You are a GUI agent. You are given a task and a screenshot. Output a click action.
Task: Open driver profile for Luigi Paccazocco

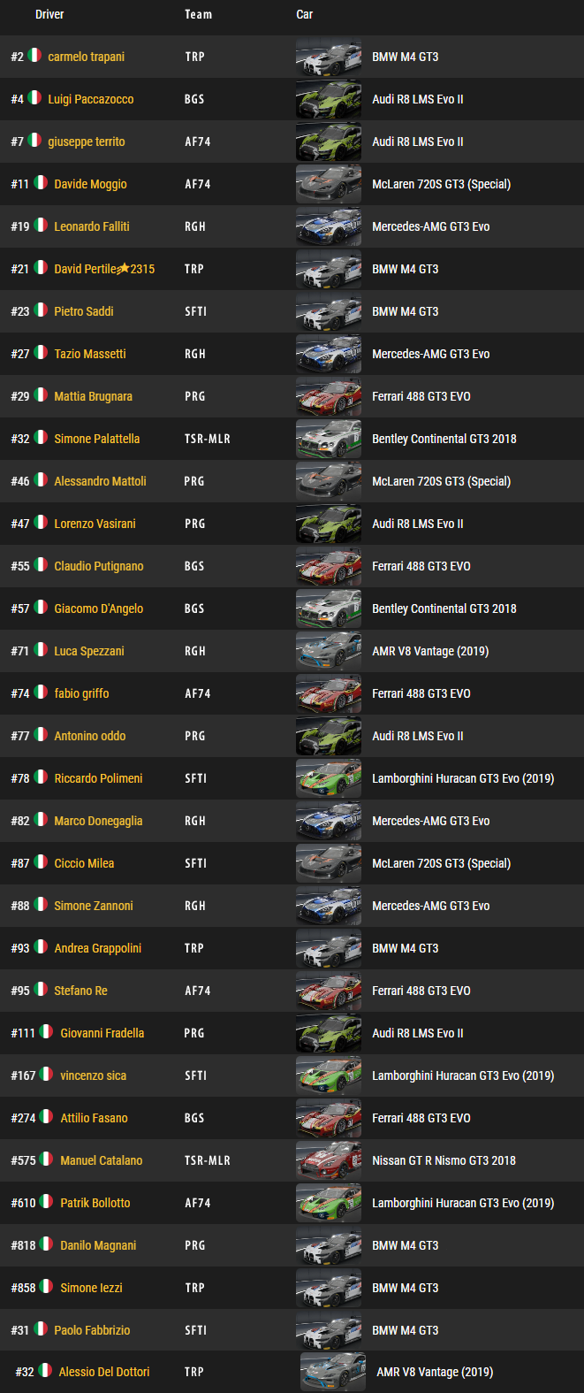point(91,99)
